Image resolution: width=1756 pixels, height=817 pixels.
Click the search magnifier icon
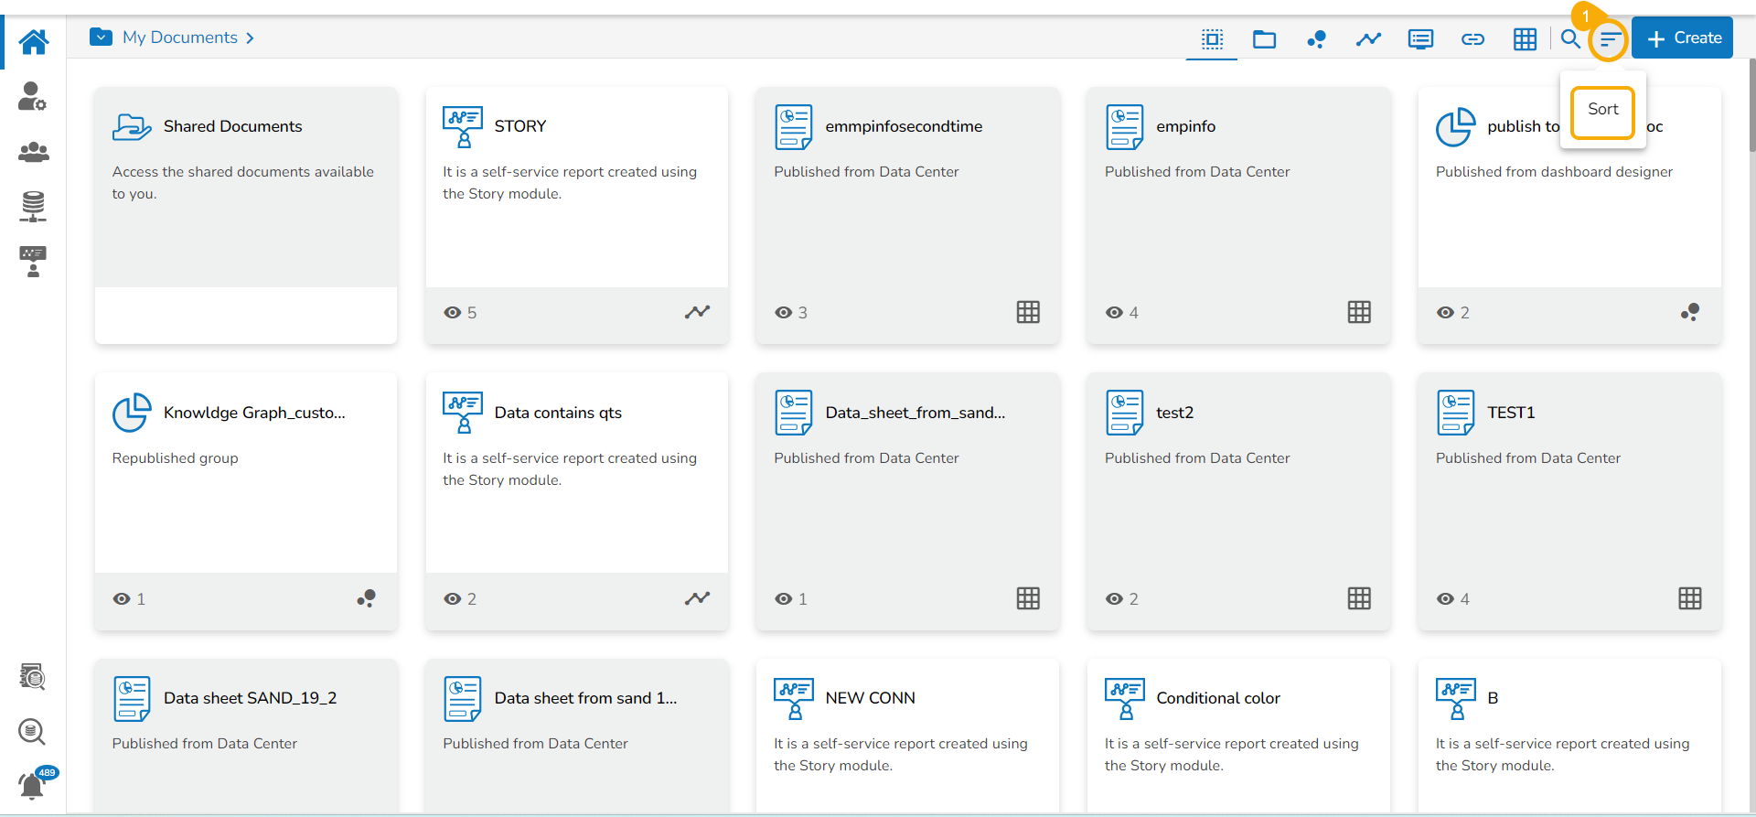[x=1570, y=38]
